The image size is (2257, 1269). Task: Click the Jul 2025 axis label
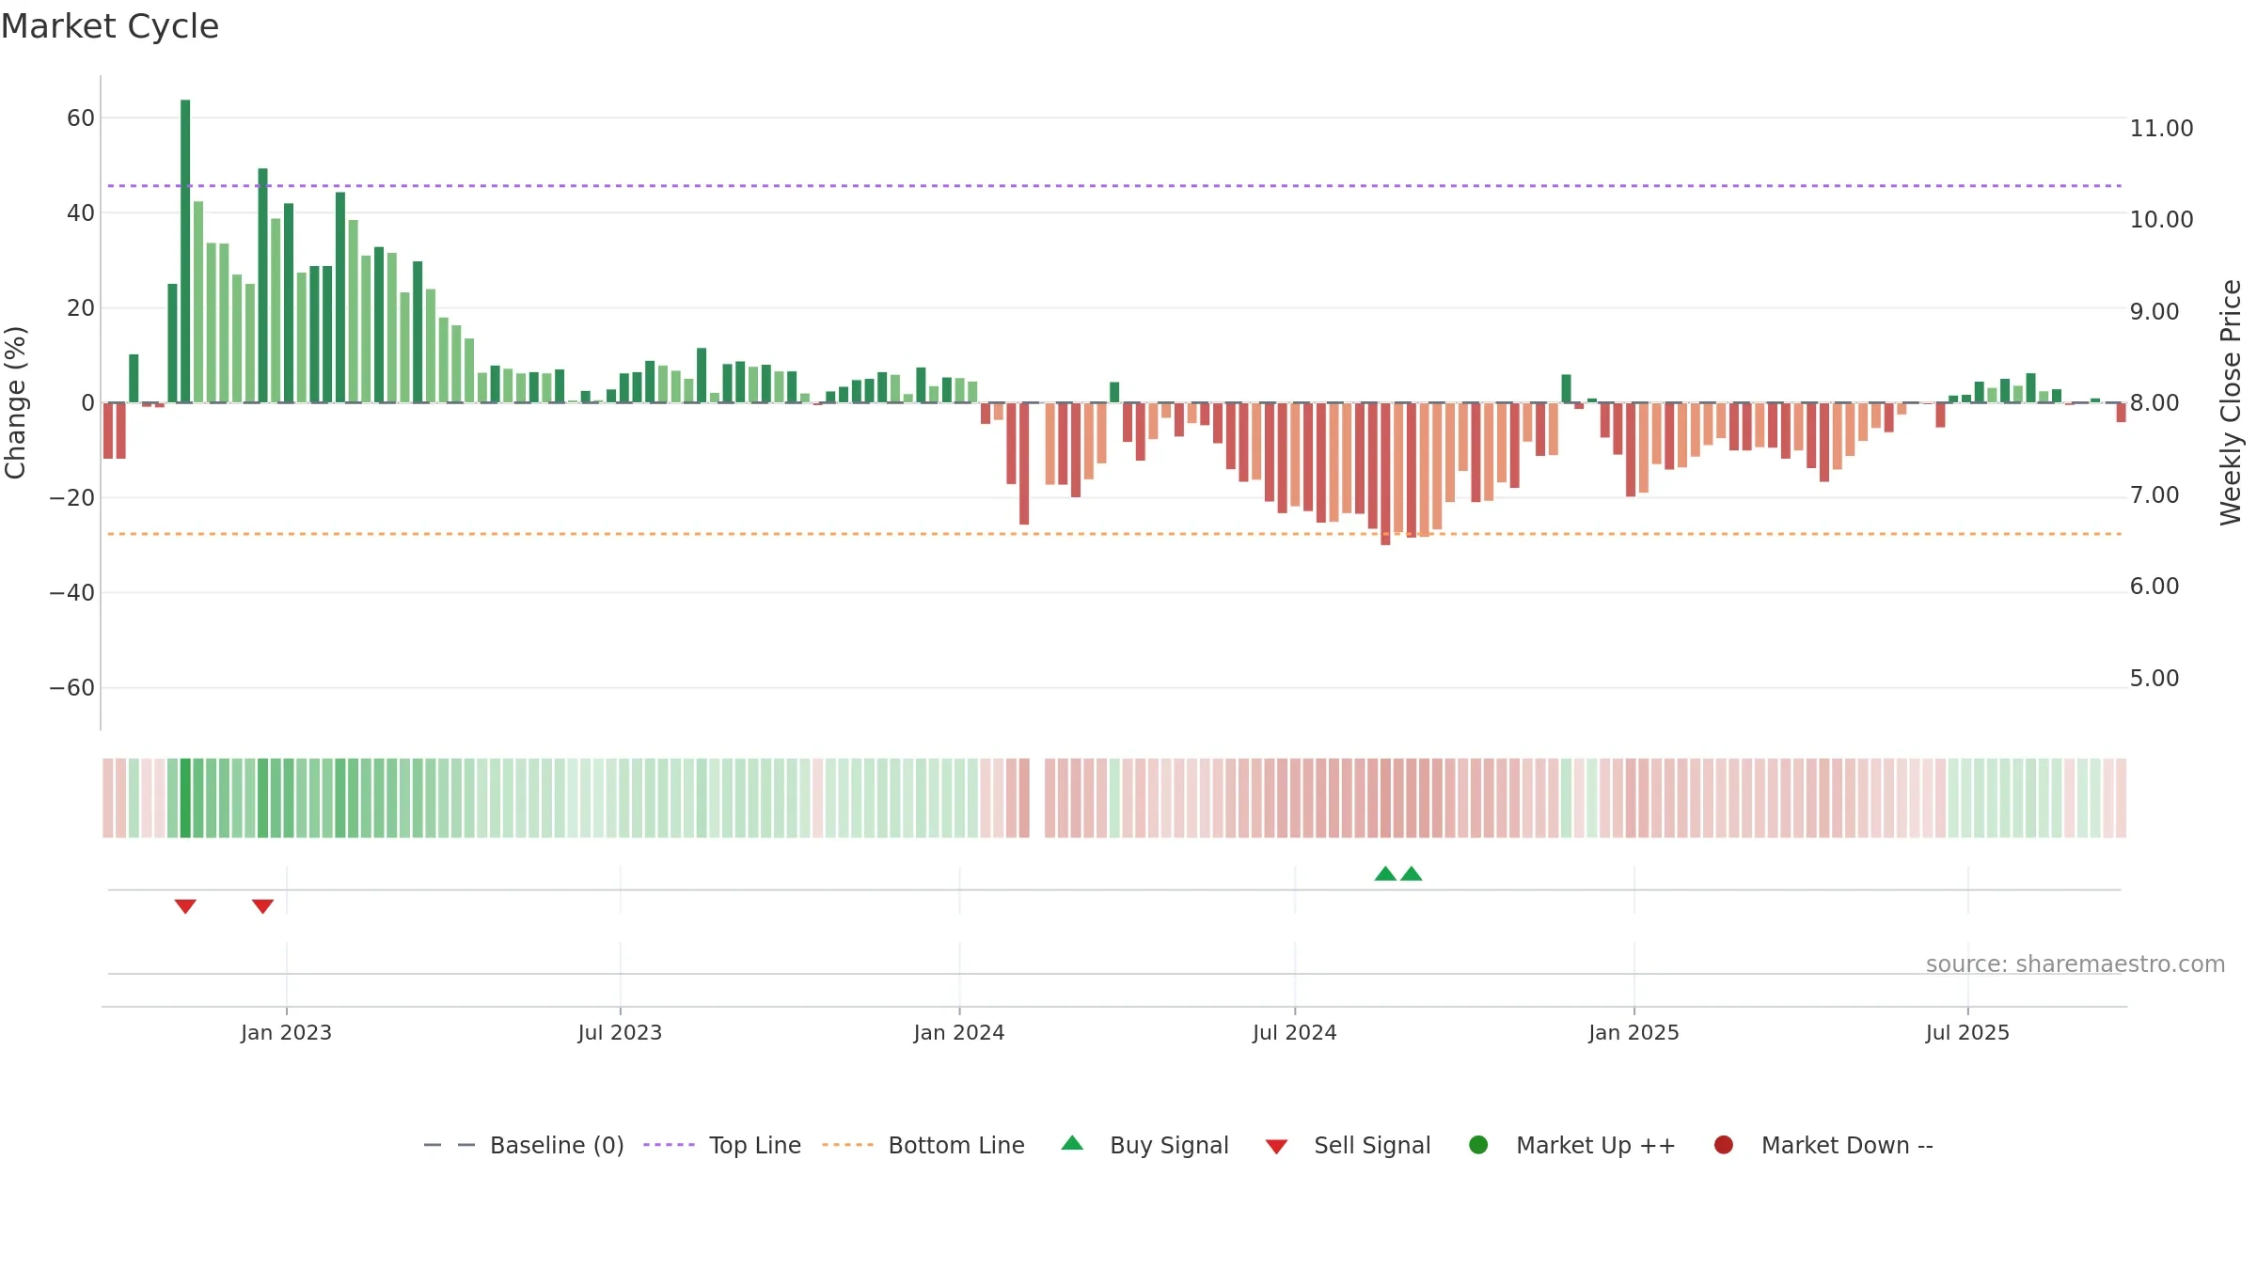(x=1967, y=1032)
